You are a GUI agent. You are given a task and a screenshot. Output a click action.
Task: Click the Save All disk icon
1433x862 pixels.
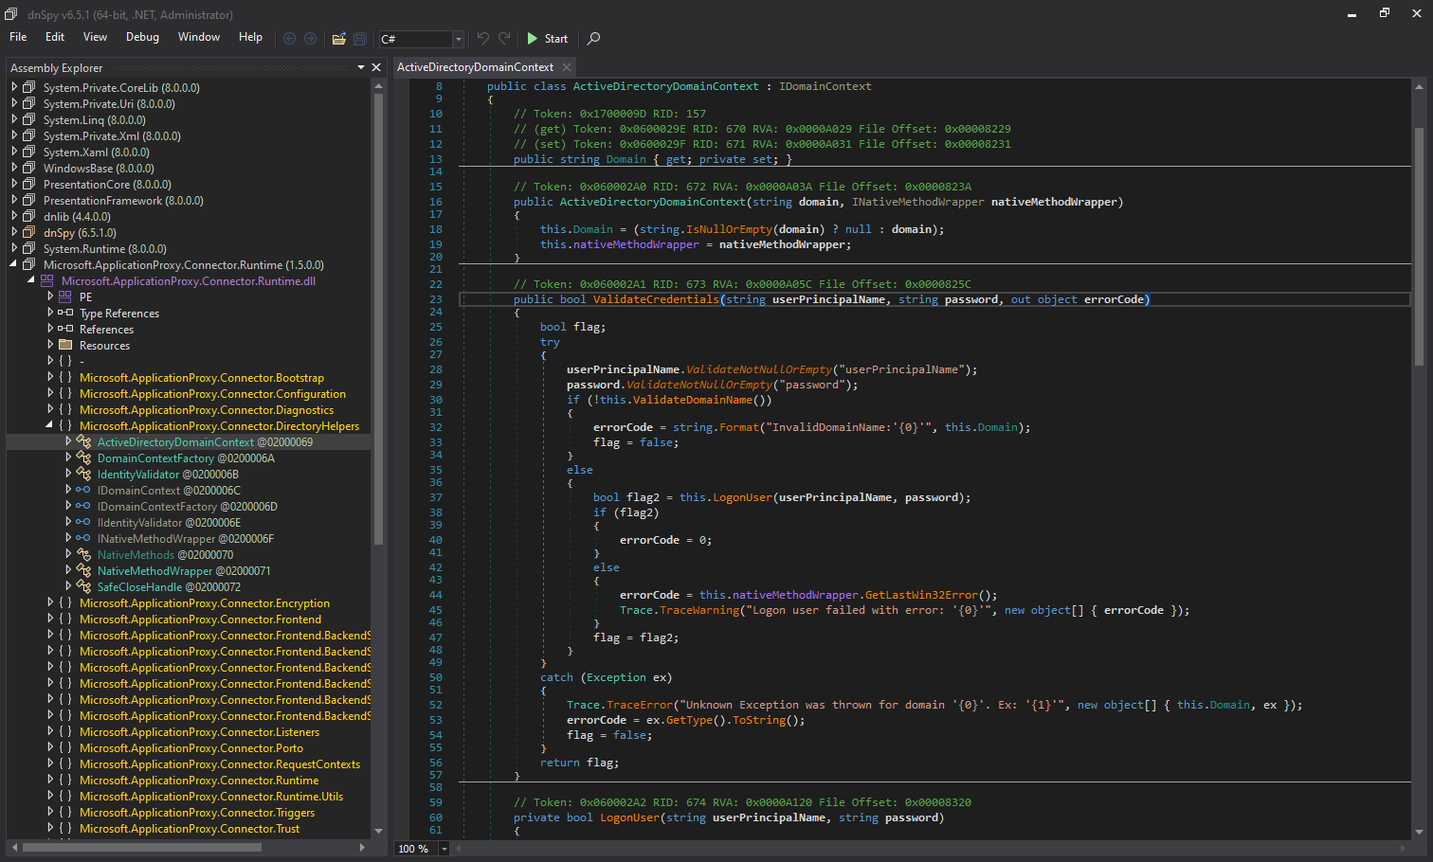[x=360, y=39]
